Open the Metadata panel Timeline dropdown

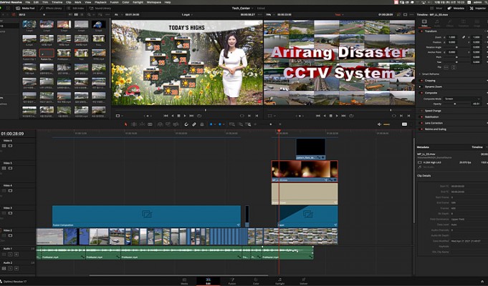[x=479, y=147]
